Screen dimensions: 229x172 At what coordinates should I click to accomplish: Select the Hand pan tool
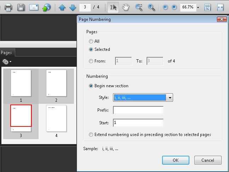[x=126, y=7]
